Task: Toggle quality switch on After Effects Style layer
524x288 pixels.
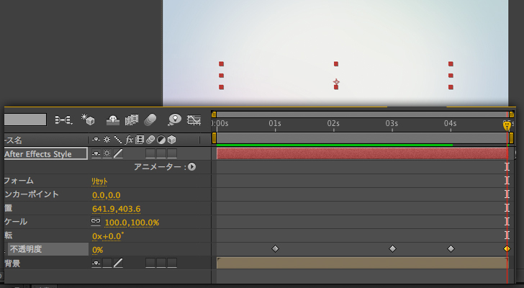Action: 118,153
